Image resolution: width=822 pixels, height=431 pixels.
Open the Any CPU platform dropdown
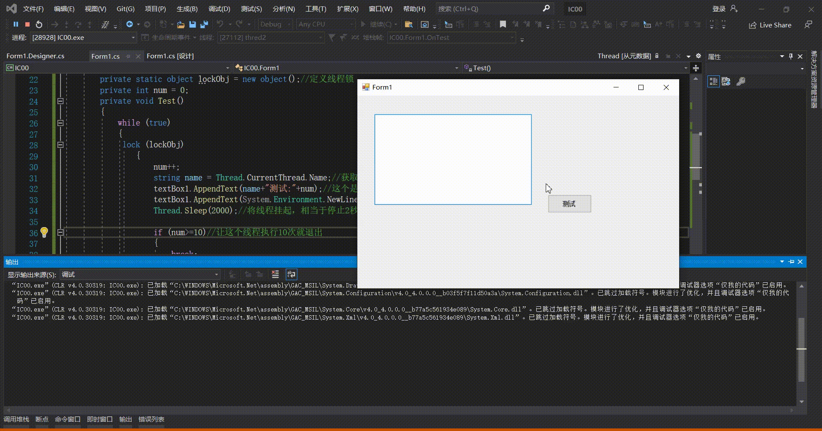(x=325, y=24)
